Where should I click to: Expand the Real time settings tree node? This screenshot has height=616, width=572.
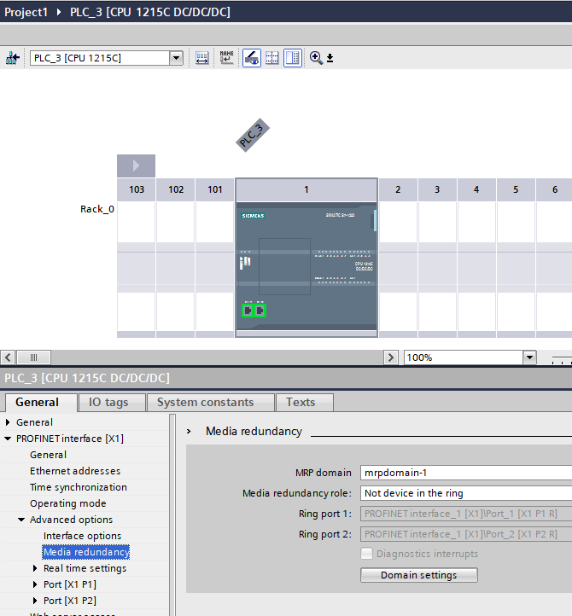35,568
